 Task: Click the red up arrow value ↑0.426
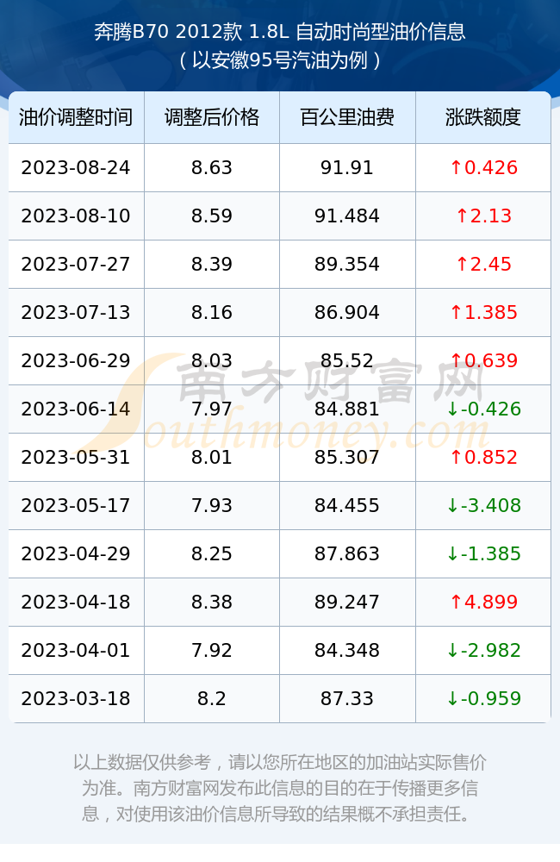click(x=483, y=168)
